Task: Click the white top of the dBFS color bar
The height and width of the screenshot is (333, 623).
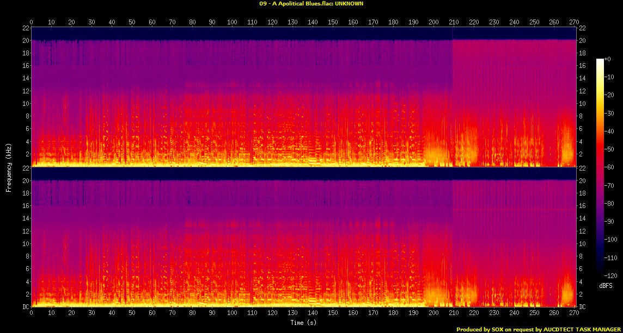Action: (x=600, y=61)
